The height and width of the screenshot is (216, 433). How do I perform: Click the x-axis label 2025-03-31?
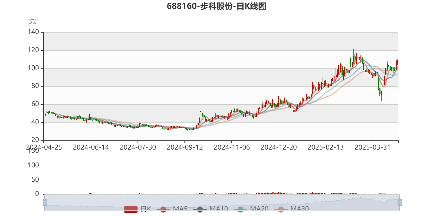(x=373, y=147)
